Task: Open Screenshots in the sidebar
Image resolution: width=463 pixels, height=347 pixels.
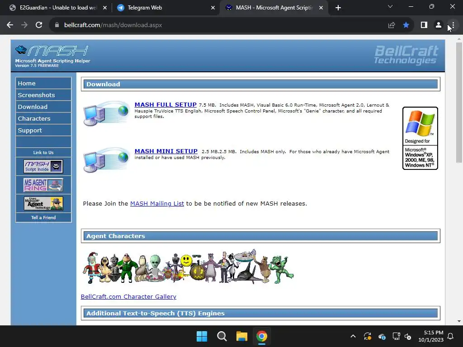Action: [x=43, y=95]
